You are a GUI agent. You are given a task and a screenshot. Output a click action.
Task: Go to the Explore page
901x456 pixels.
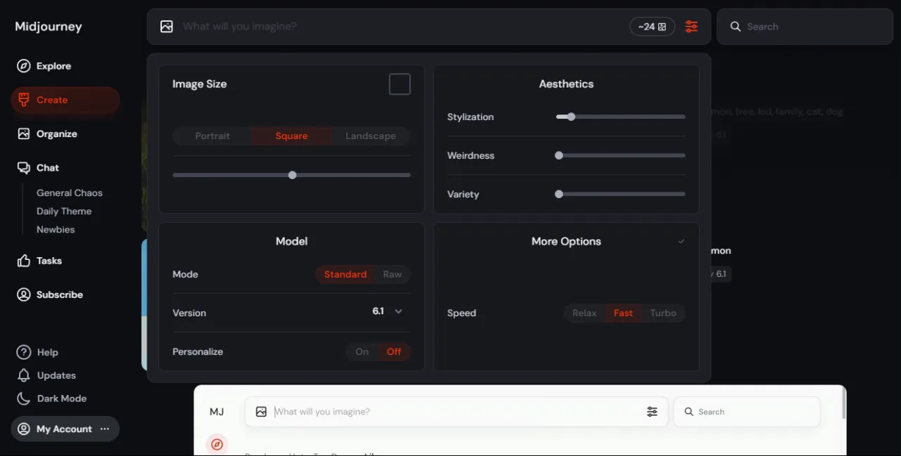(x=53, y=66)
